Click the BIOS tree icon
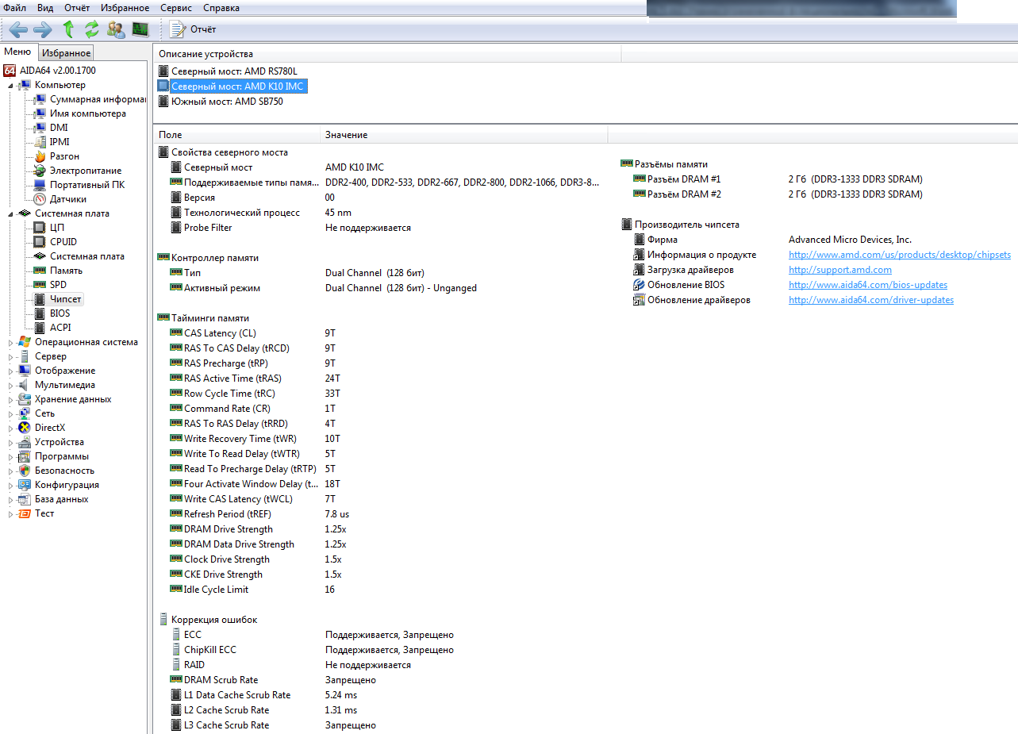This screenshot has width=1018, height=734. coord(40,313)
